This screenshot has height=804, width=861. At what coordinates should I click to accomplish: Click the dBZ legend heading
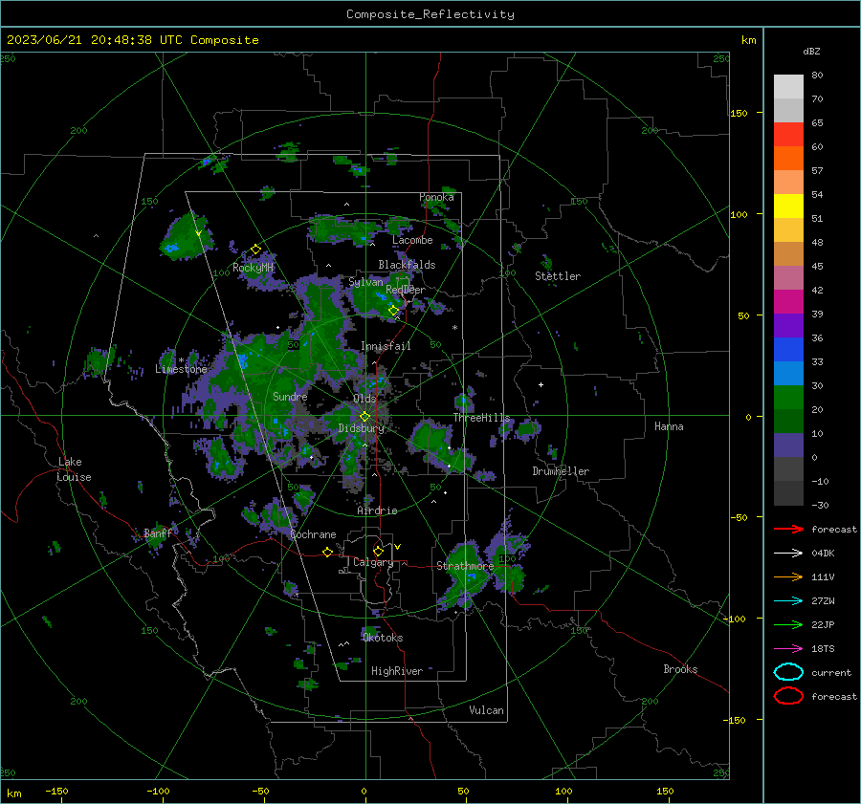(811, 51)
